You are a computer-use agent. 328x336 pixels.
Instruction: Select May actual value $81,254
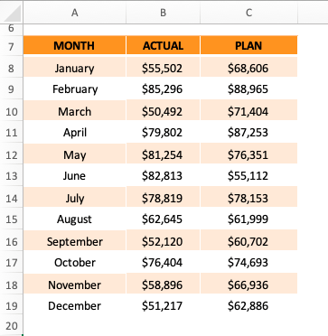click(x=163, y=154)
